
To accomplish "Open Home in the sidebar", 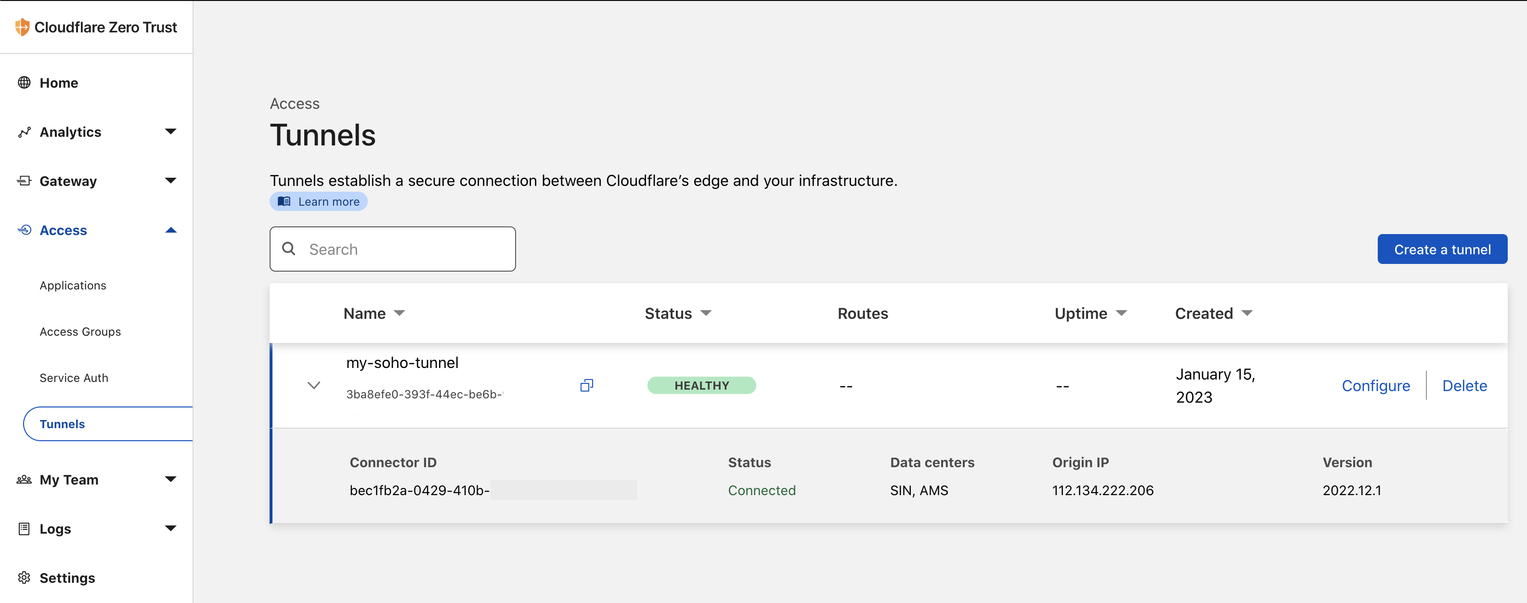I will point(59,82).
